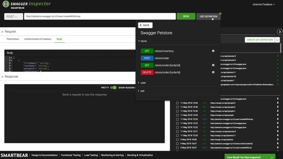Select checkbox for swapi planets/4 request

(177, 132)
